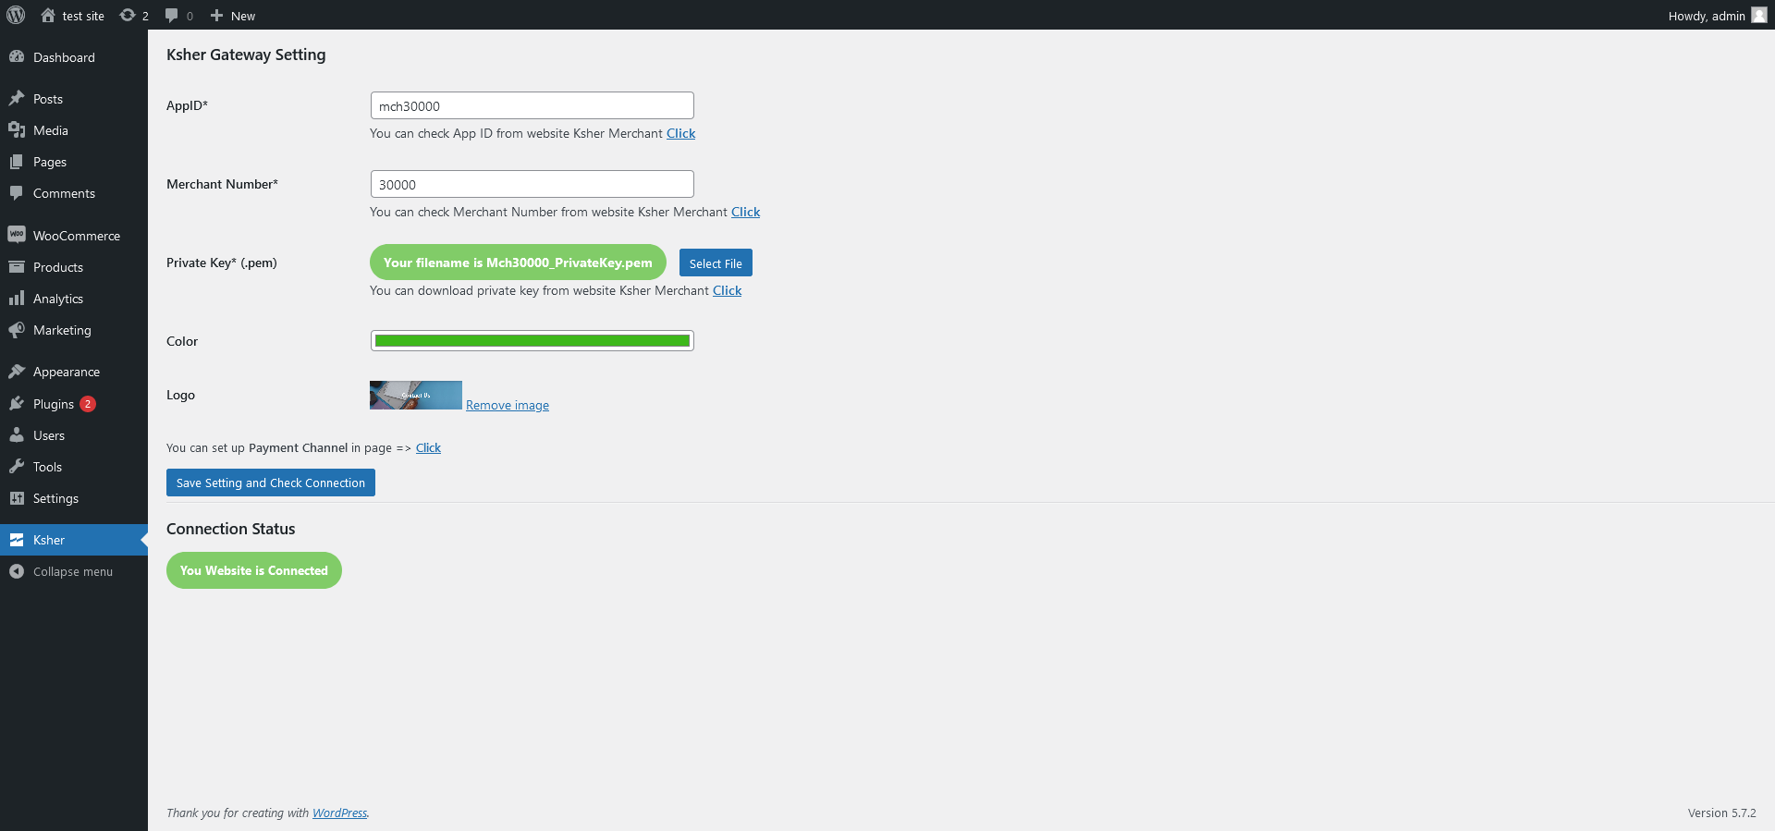Click the updates icon showing 2
The height and width of the screenshot is (831, 1775).
pyautogui.click(x=128, y=15)
